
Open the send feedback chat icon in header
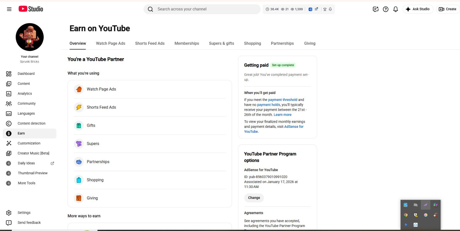point(375,9)
